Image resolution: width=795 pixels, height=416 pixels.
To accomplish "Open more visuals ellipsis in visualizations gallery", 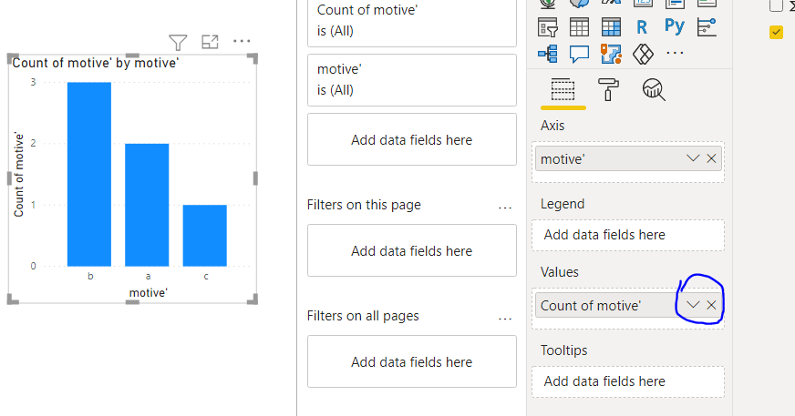I will pos(675,53).
